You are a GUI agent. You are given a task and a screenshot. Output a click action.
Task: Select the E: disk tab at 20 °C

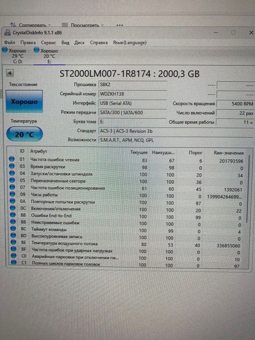pos(49,56)
